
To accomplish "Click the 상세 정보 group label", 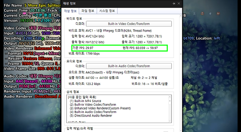I will click(x=73, y=92).
